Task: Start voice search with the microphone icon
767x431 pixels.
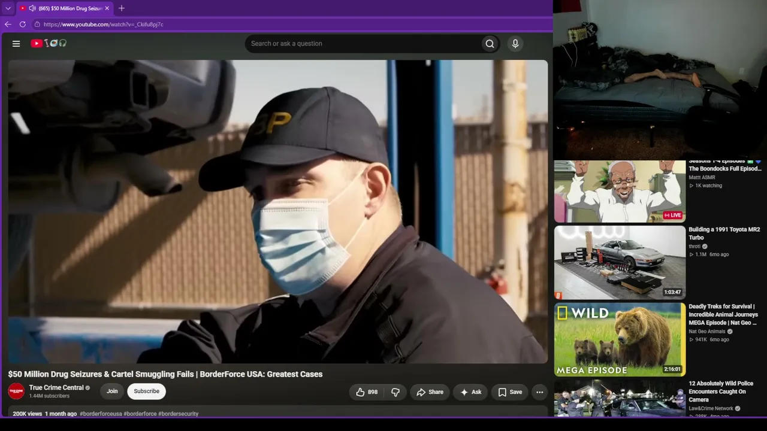Action: pyautogui.click(x=515, y=44)
